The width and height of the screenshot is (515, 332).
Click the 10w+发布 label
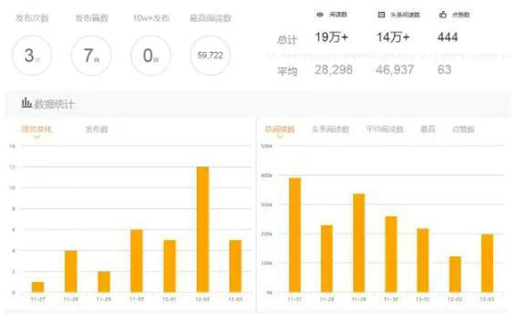click(x=151, y=18)
